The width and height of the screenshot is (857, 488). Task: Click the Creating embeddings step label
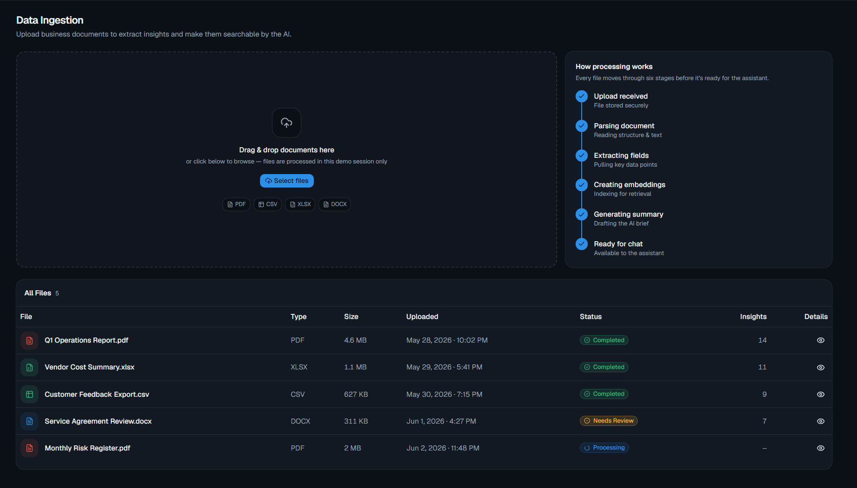point(629,185)
